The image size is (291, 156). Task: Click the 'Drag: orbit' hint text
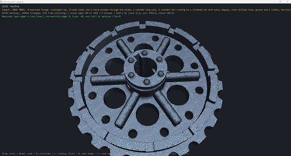click(9, 153)
